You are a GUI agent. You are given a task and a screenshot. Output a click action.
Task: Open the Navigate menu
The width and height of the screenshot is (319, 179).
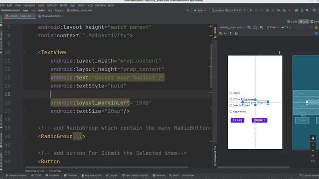click(x=29, y=5)
